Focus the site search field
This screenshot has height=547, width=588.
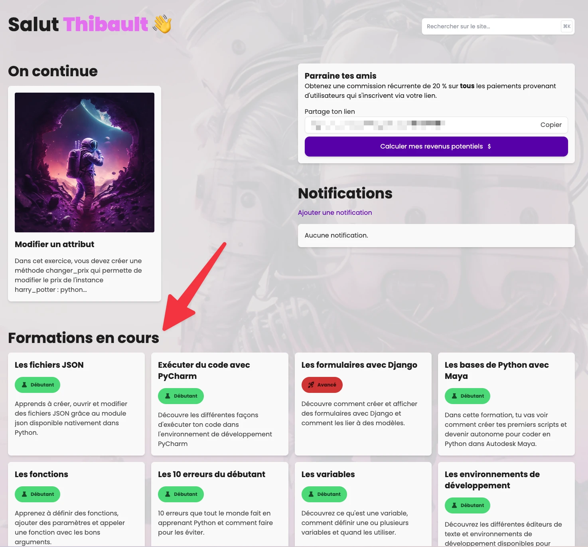[x=491, y=26]
